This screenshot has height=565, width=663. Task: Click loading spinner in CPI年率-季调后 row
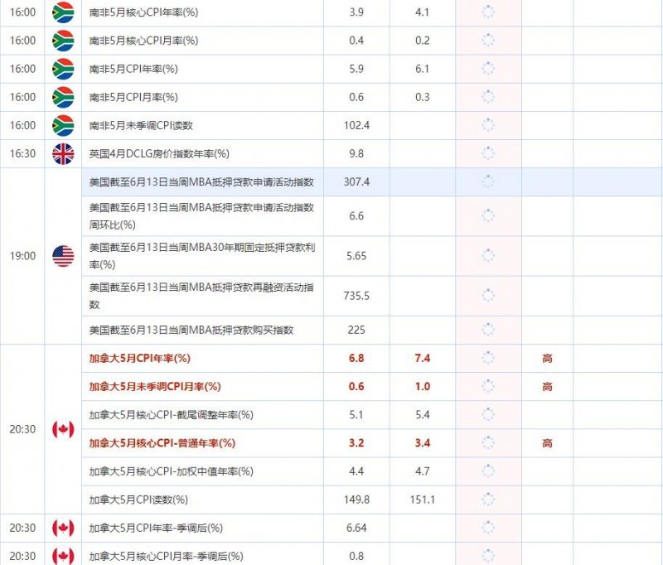(x=488, y=528)
